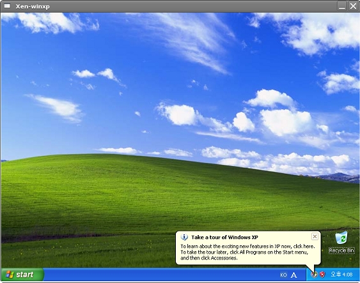The image size is (360, 283).
Task: Close the Xen-winxp window
Action: click(x=353, y=6)
